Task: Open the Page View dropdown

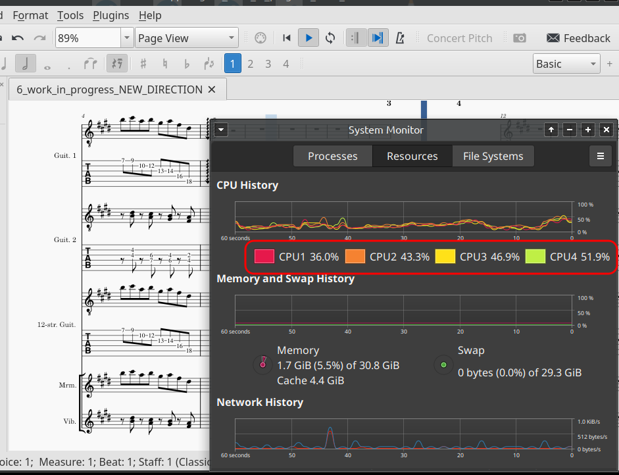Action: click(186, 37)
